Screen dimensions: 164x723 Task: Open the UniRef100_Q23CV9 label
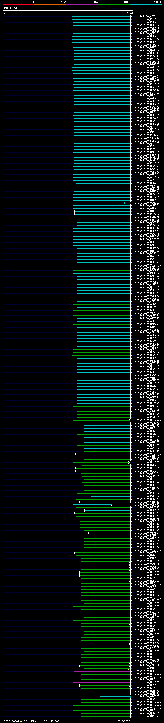(147, 423)
